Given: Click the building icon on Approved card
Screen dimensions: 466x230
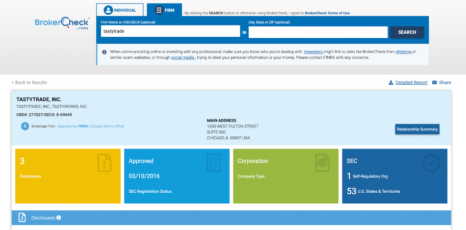Looking at the screenshot, I should (213, 162).
